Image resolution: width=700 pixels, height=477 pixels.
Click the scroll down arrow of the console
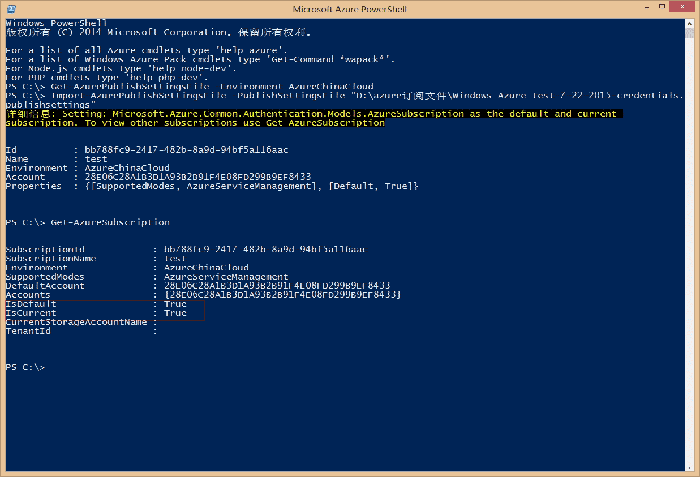tap(689, 466)
